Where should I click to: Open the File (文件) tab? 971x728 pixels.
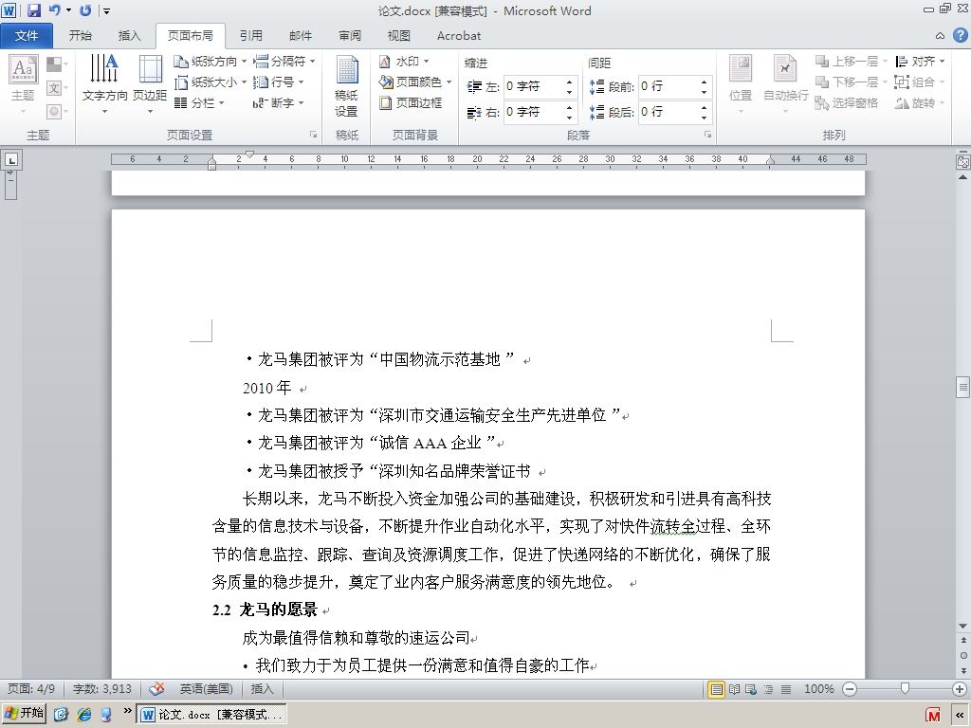[x=26, y=36]
